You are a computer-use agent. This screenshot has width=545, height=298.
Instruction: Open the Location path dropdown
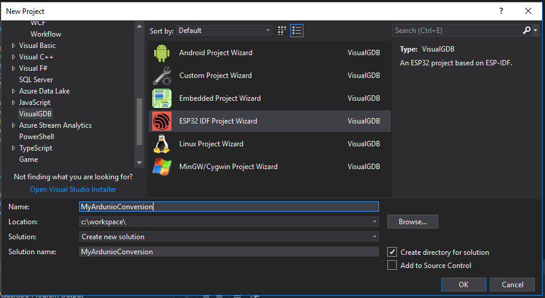[374, 221]
